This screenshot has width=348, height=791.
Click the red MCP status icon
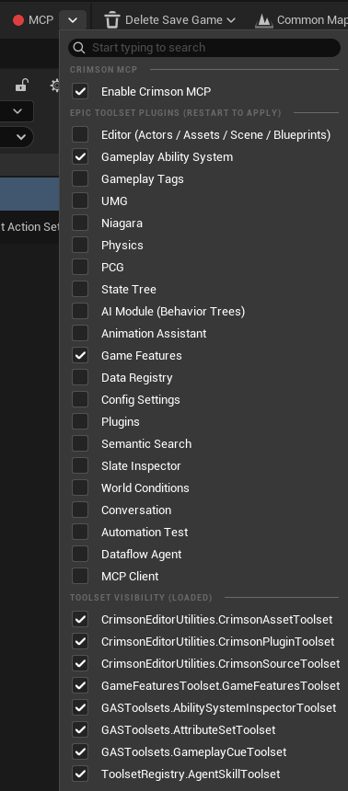click(x=18, y=20)
